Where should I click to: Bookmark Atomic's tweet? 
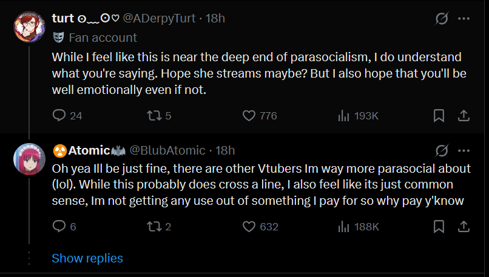tap(439, 227)
